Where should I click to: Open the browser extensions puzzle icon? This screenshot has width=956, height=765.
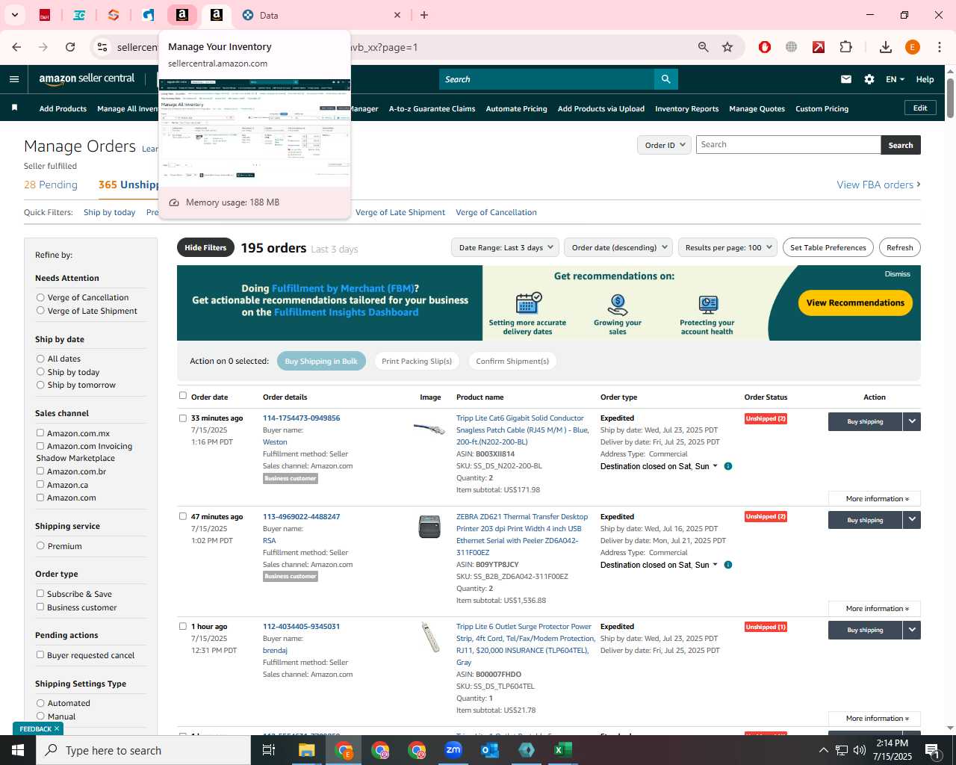pyautogui.click(x=845, y=47)
